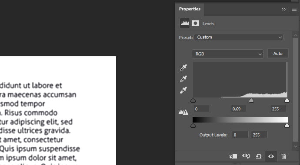Pick the white point eyedropper
Screen dimensions: 300x165
pos(183,90)
